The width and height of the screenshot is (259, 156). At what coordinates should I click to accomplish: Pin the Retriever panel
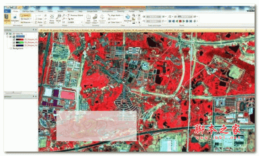(x=34, y=96)
